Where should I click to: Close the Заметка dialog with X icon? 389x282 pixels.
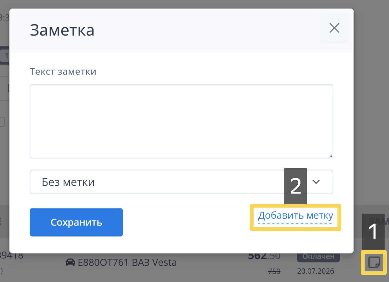(x=334, y=28)
